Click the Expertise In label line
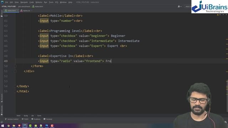 pyautogui.click(x=66, y=56)
